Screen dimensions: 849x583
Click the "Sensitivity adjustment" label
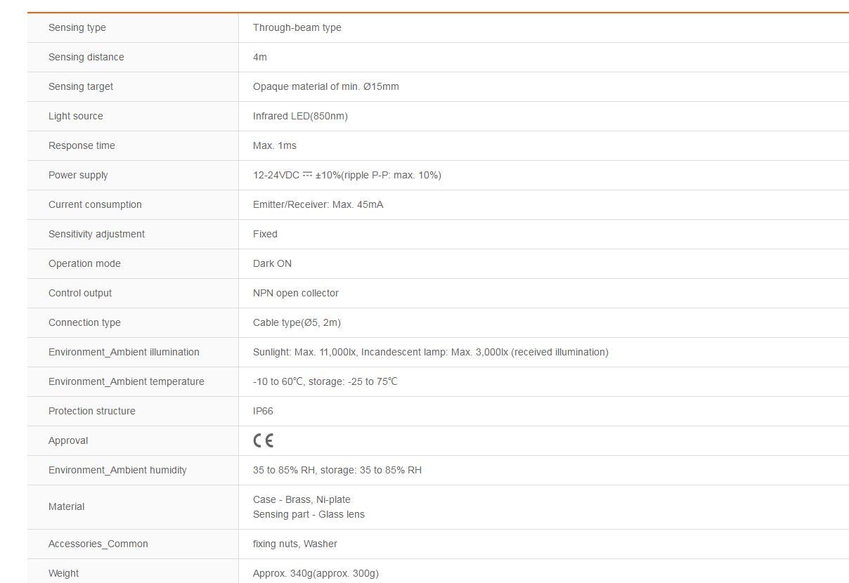tap(96, 234)
